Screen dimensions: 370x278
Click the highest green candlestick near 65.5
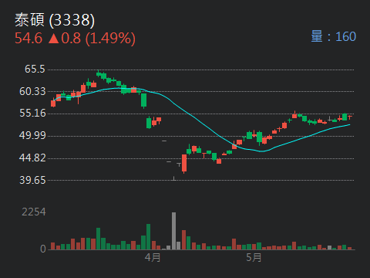click(x=99, y=73)
